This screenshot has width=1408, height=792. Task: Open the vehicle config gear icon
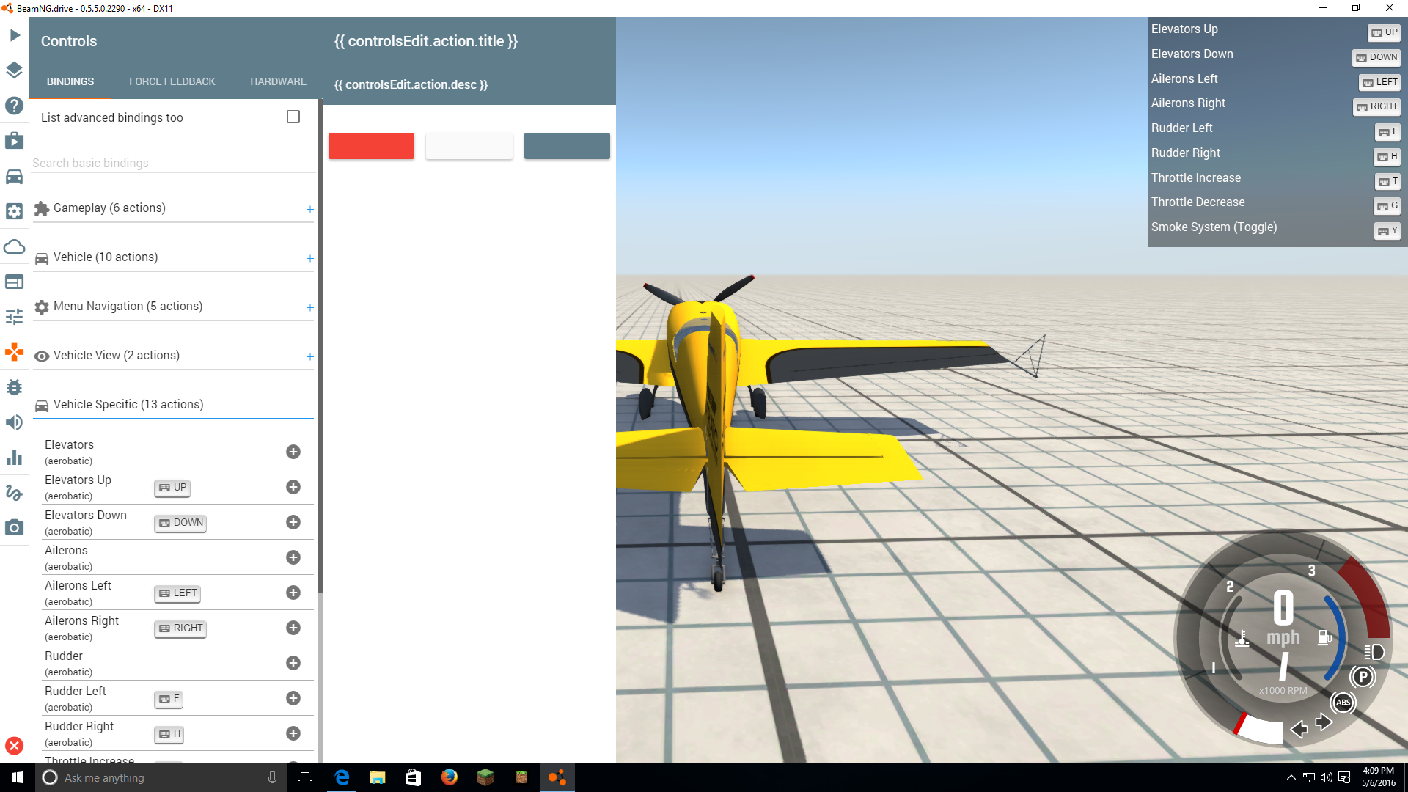pyautogui.click(x=15, y=211)
